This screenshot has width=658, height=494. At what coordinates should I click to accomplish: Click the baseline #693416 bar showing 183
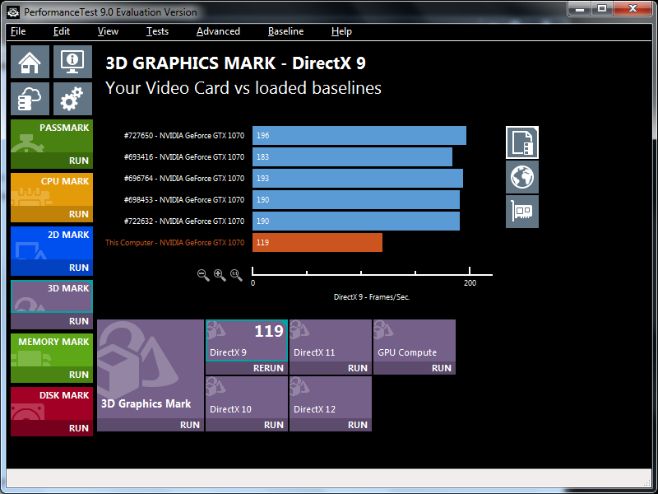click(353, 157)
